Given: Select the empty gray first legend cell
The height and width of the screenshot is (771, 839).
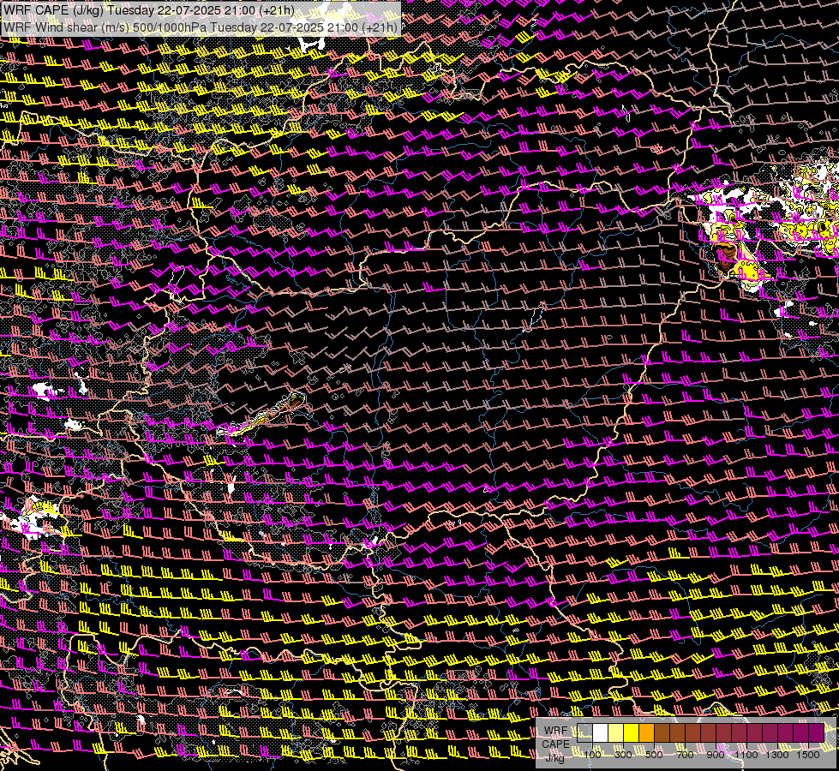Looking at the screenshot, I should click(584, 733).
